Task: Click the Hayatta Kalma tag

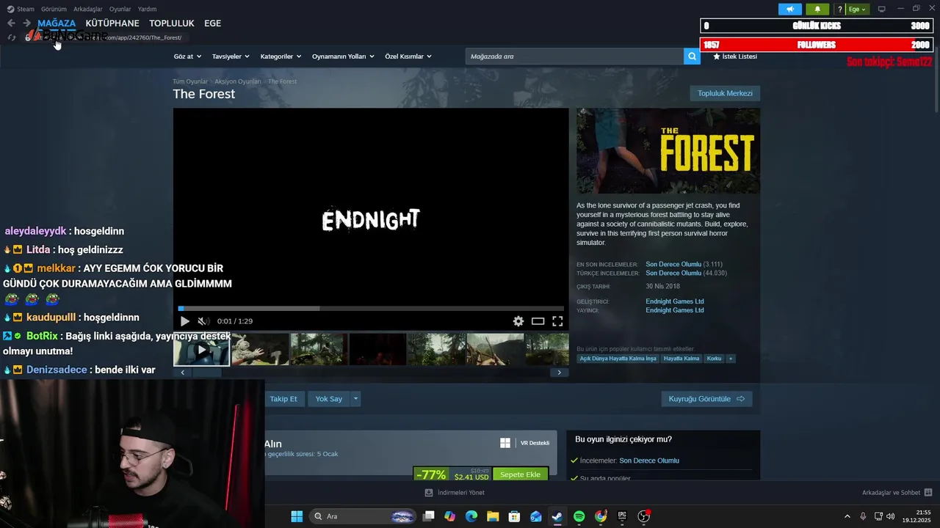Action: pos(681,359)
